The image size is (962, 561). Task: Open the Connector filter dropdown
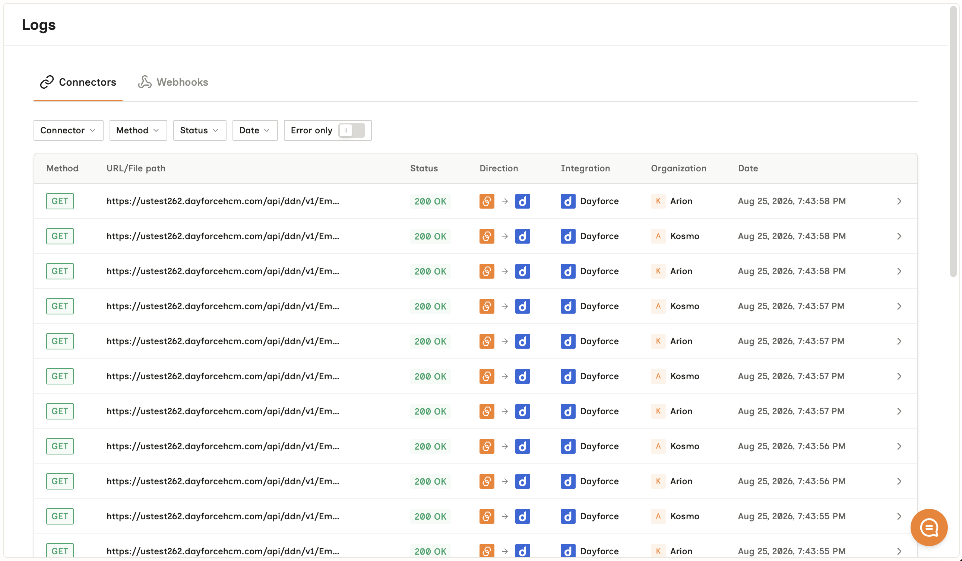coord(68,130)
